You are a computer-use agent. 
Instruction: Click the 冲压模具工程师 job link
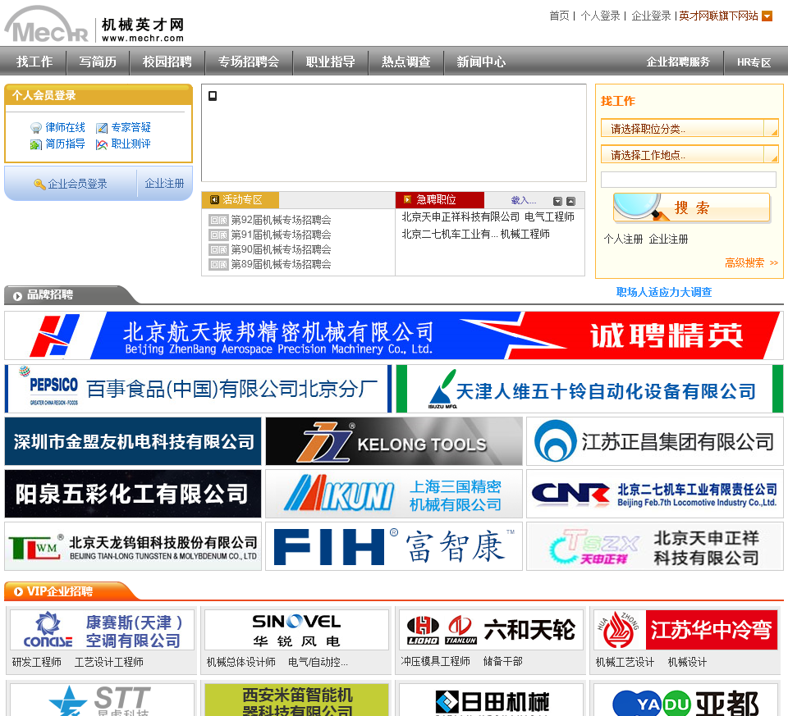[x=435, y=661]
